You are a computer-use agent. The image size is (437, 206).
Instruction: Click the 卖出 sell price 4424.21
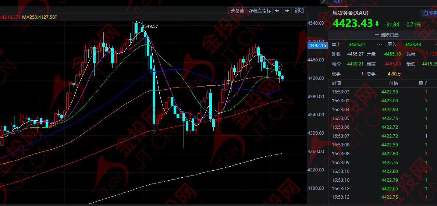pyautogui.click(x=357, y=45)
